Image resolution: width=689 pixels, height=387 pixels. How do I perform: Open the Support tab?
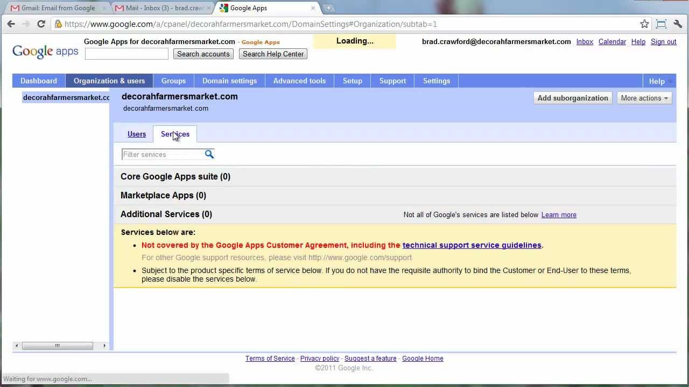[x=393, y=81]
